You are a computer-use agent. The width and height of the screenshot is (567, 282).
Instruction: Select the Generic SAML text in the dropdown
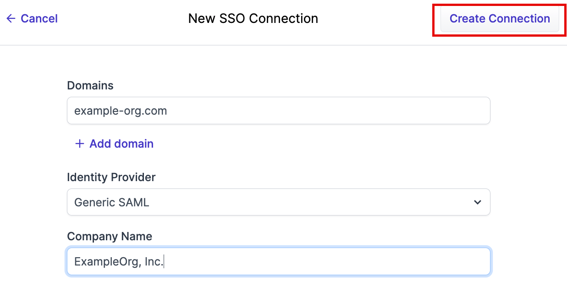[112, 202]
